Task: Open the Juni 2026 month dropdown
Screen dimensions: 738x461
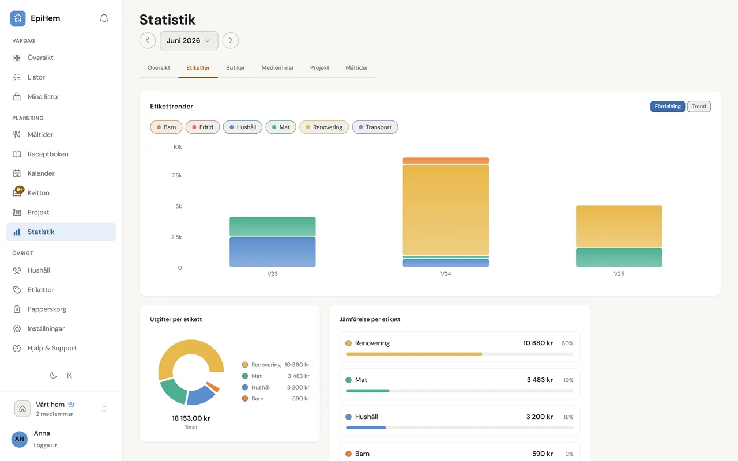Action: tap(189, 40)
